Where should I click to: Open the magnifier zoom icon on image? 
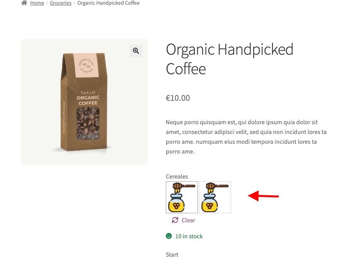tap(136, 51)
